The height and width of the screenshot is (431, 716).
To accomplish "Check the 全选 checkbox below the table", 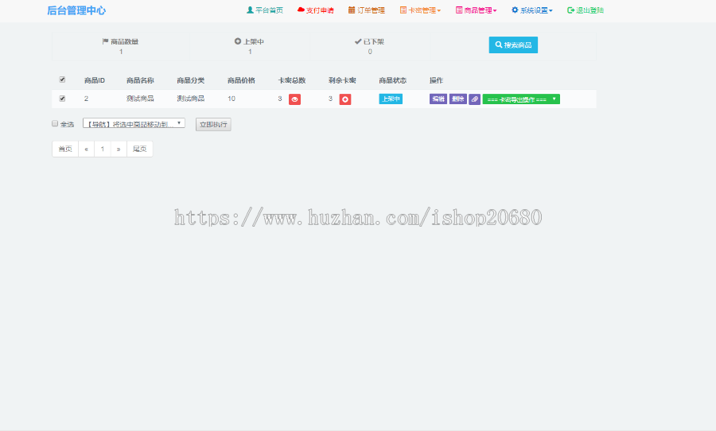I will click(55, 123).
